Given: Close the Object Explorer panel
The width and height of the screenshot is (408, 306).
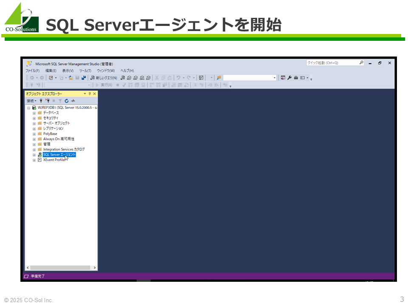Looking at the screenshot, I should (x=94, y=93).
